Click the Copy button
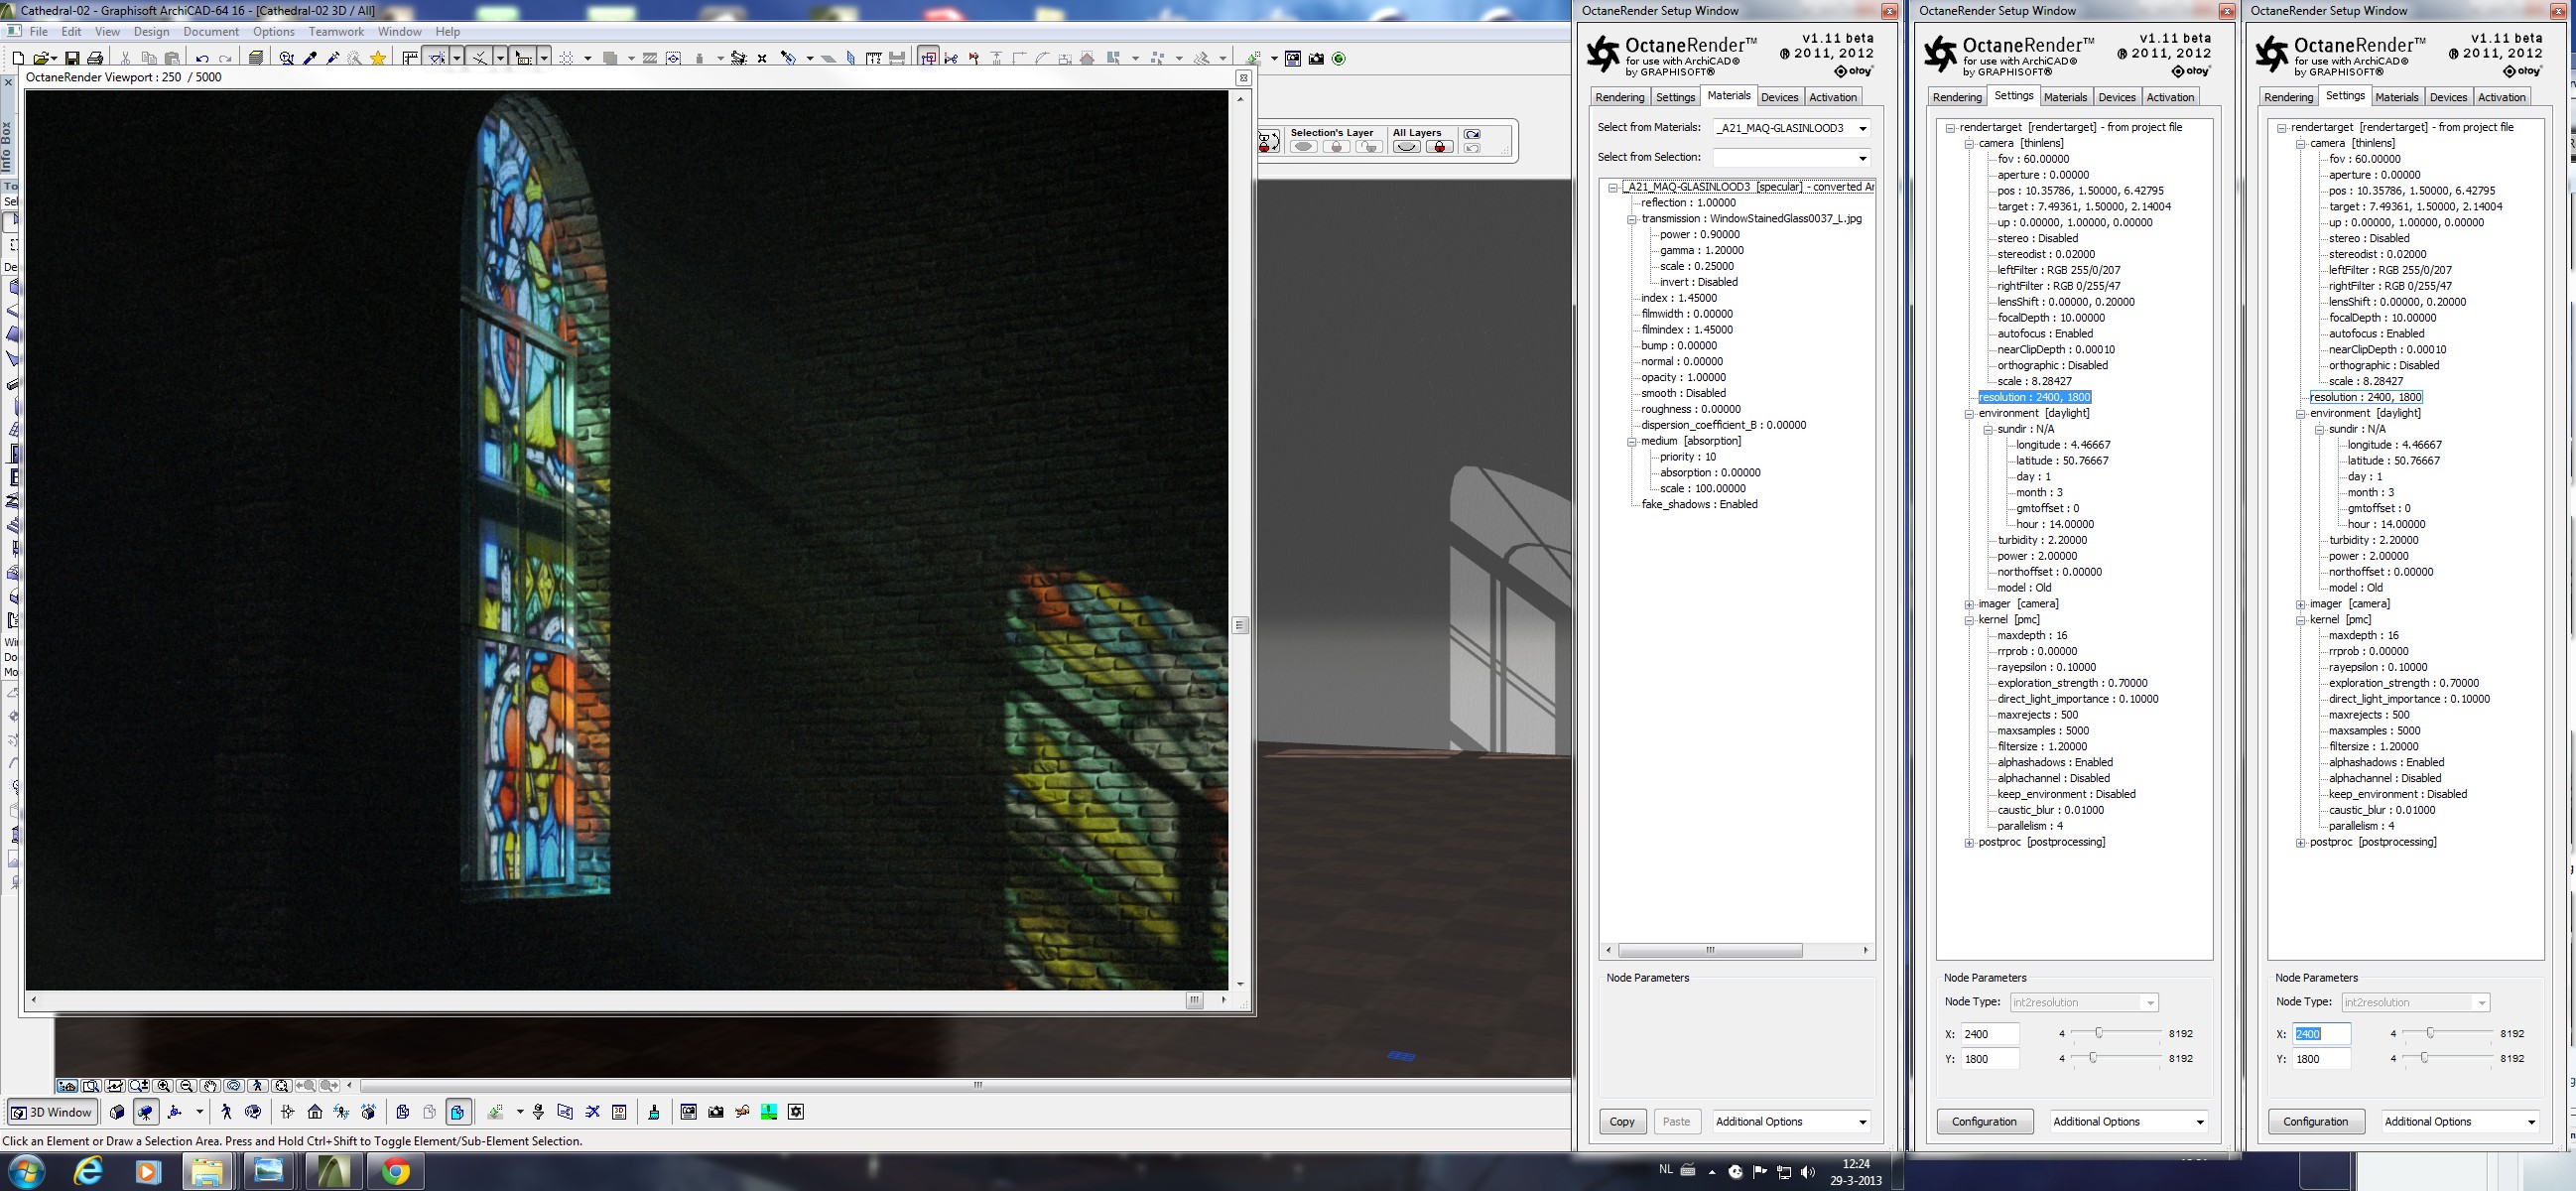The width and height of the screenshot is (2576, 1191). tap(1622, 1121)
